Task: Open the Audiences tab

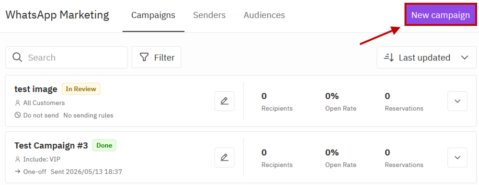Action: pyautogui.click(x=264, y=15)
